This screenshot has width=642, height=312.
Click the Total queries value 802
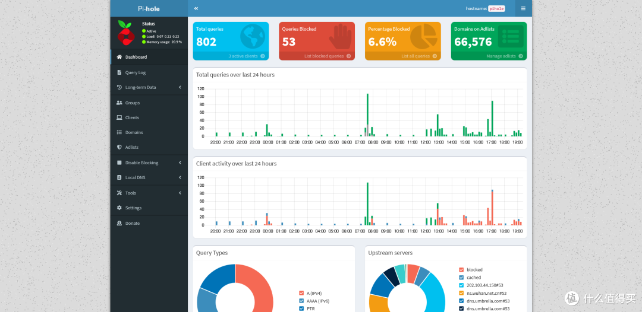206,42
